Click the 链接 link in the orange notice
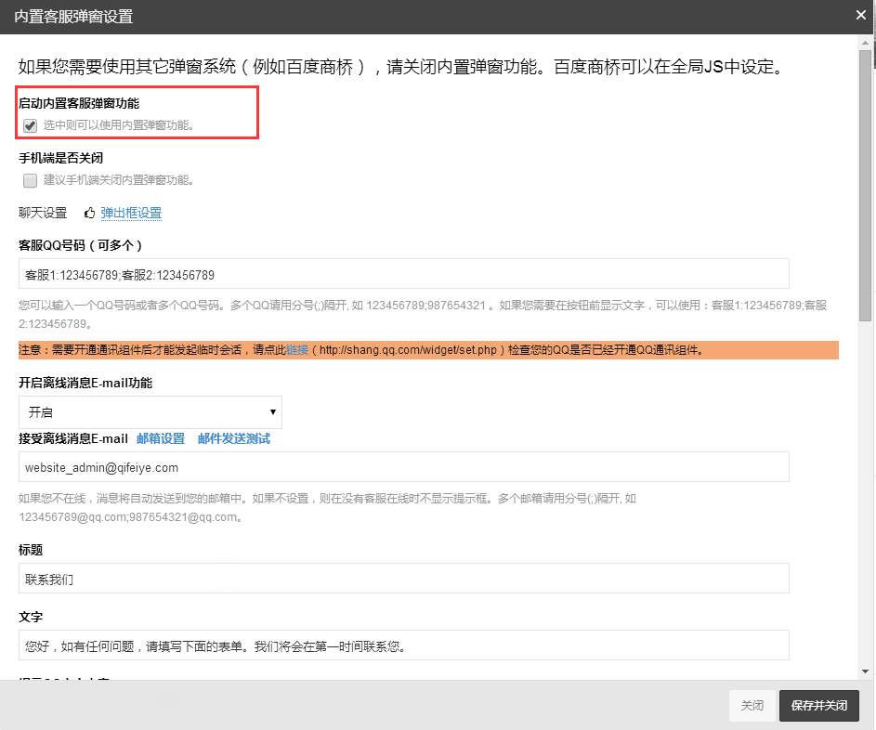 (296, 350)
